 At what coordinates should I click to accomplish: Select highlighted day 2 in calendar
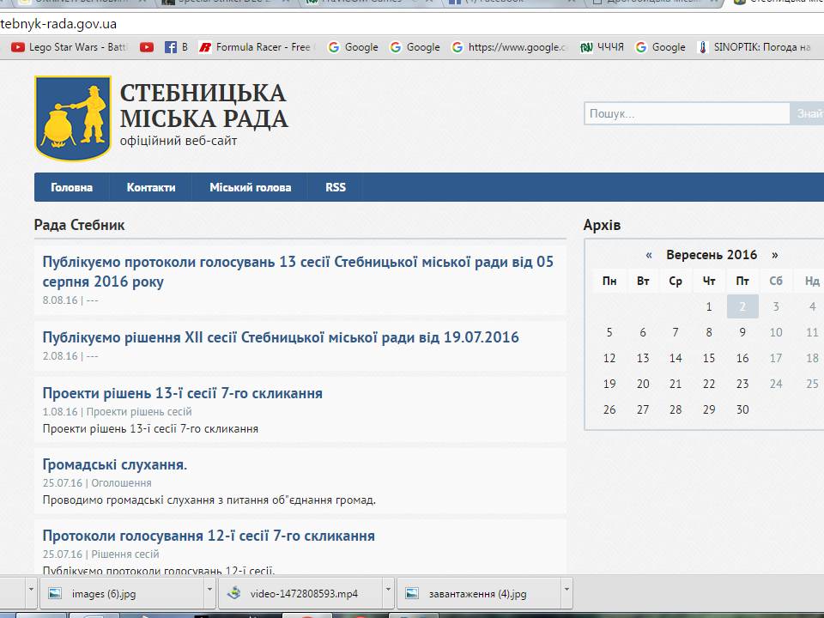[x=742, y=306]
